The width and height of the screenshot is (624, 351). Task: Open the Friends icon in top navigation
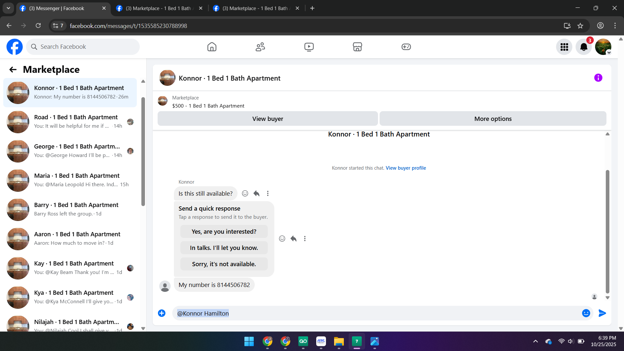(x=260, y=47)
